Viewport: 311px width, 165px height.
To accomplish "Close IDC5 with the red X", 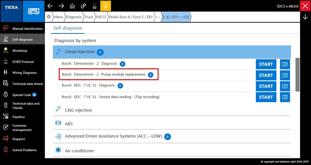I will [305, 6].
